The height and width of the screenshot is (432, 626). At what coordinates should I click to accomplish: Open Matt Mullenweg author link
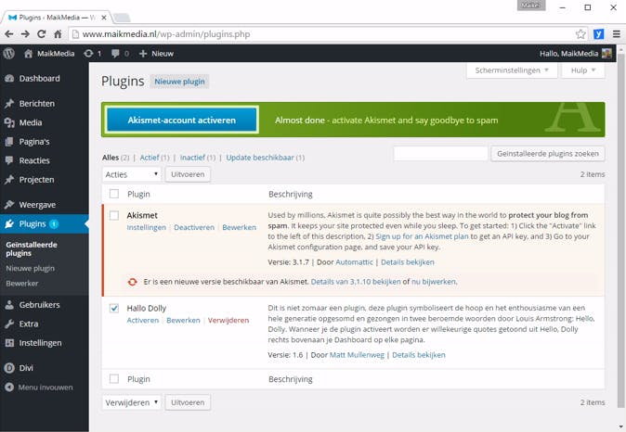click(357, 355)
